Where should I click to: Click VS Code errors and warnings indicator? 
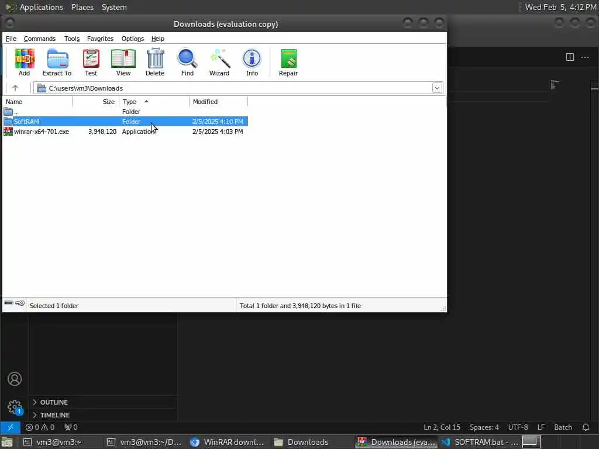(x=40, y=427)
